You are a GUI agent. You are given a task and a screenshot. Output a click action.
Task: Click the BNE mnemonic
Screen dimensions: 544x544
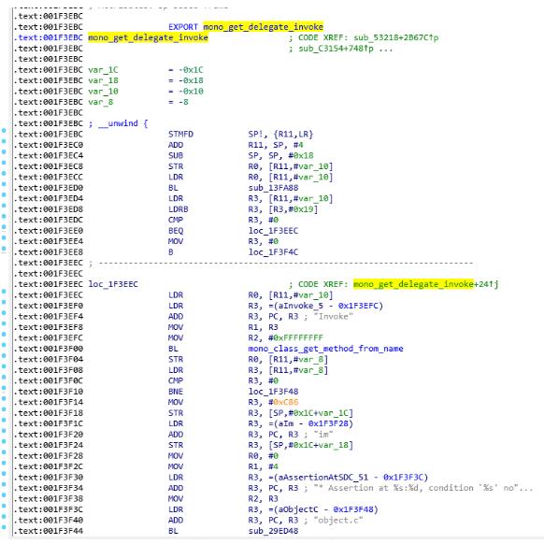(x=176, y=392)
